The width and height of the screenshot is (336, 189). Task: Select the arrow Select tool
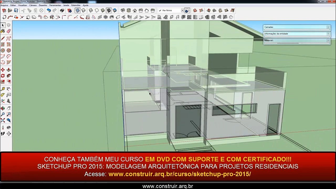(x=3, y=25)
